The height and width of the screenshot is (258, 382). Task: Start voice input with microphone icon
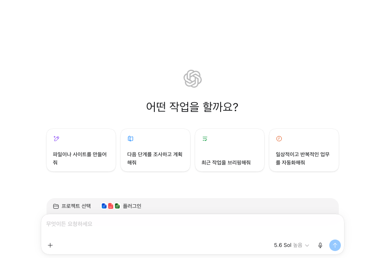pyautogui.click(x=320, y=245)
